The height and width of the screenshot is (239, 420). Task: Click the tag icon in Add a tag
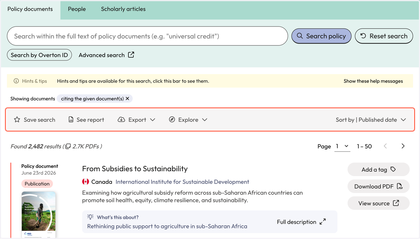pyautogui.click(x=393, y=169)
